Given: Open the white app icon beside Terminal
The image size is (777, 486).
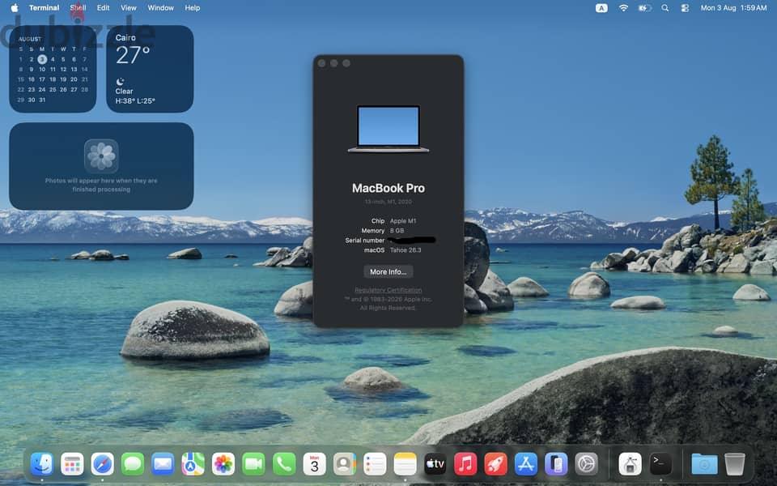Looking at the screenshot, I should click(631, 464).
